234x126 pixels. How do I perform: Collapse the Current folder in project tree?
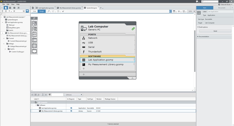(4, 38)
